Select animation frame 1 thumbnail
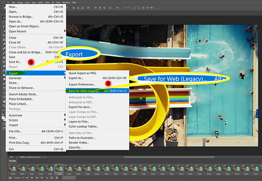 12,168
